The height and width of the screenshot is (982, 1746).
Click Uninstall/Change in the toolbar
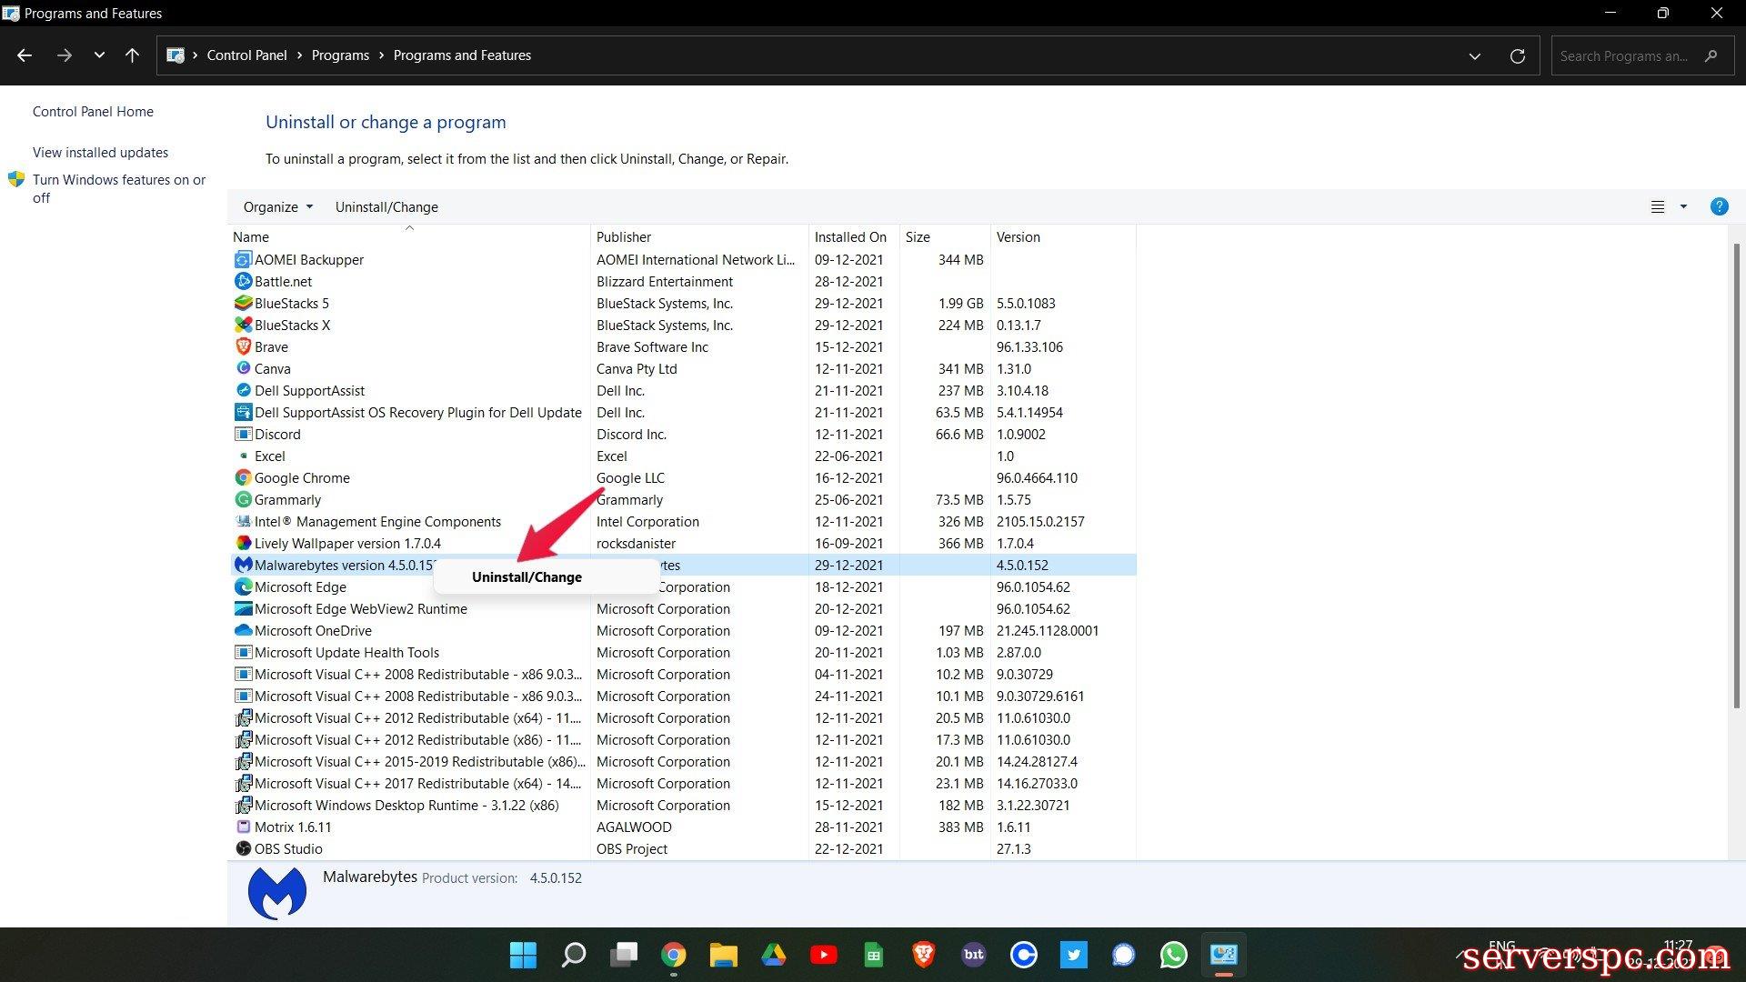(x=386, y=206)
